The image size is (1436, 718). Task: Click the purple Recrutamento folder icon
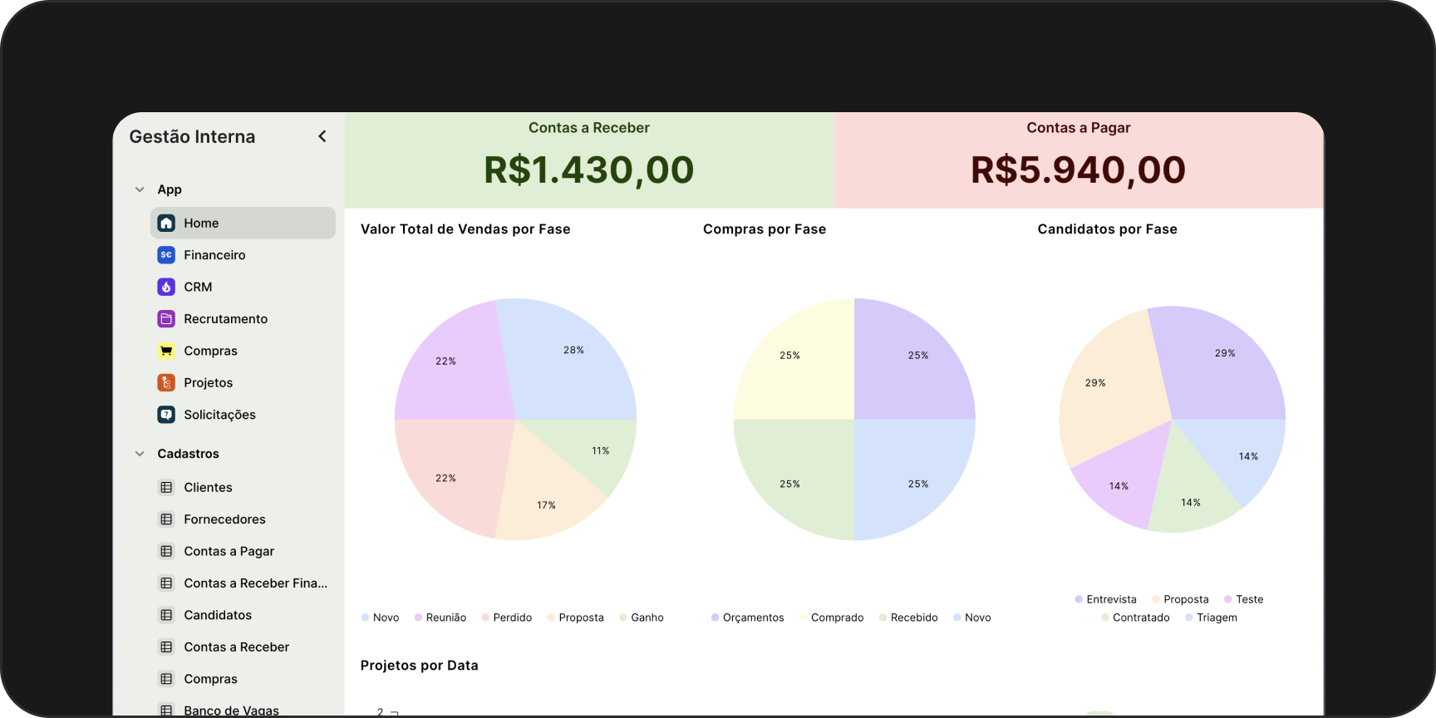pyautogui.click(x=166, y=319)
